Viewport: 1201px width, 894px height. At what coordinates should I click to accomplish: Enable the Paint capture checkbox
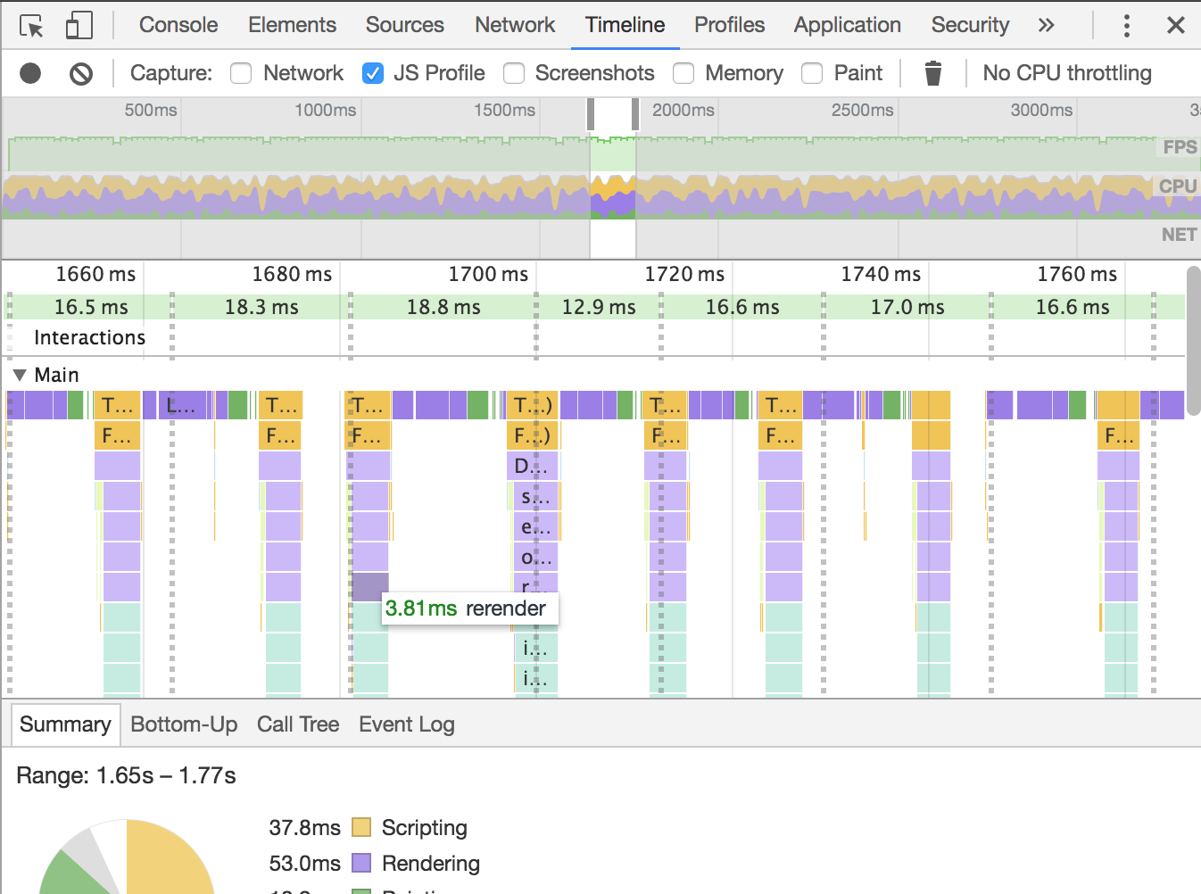pos(812,73)
